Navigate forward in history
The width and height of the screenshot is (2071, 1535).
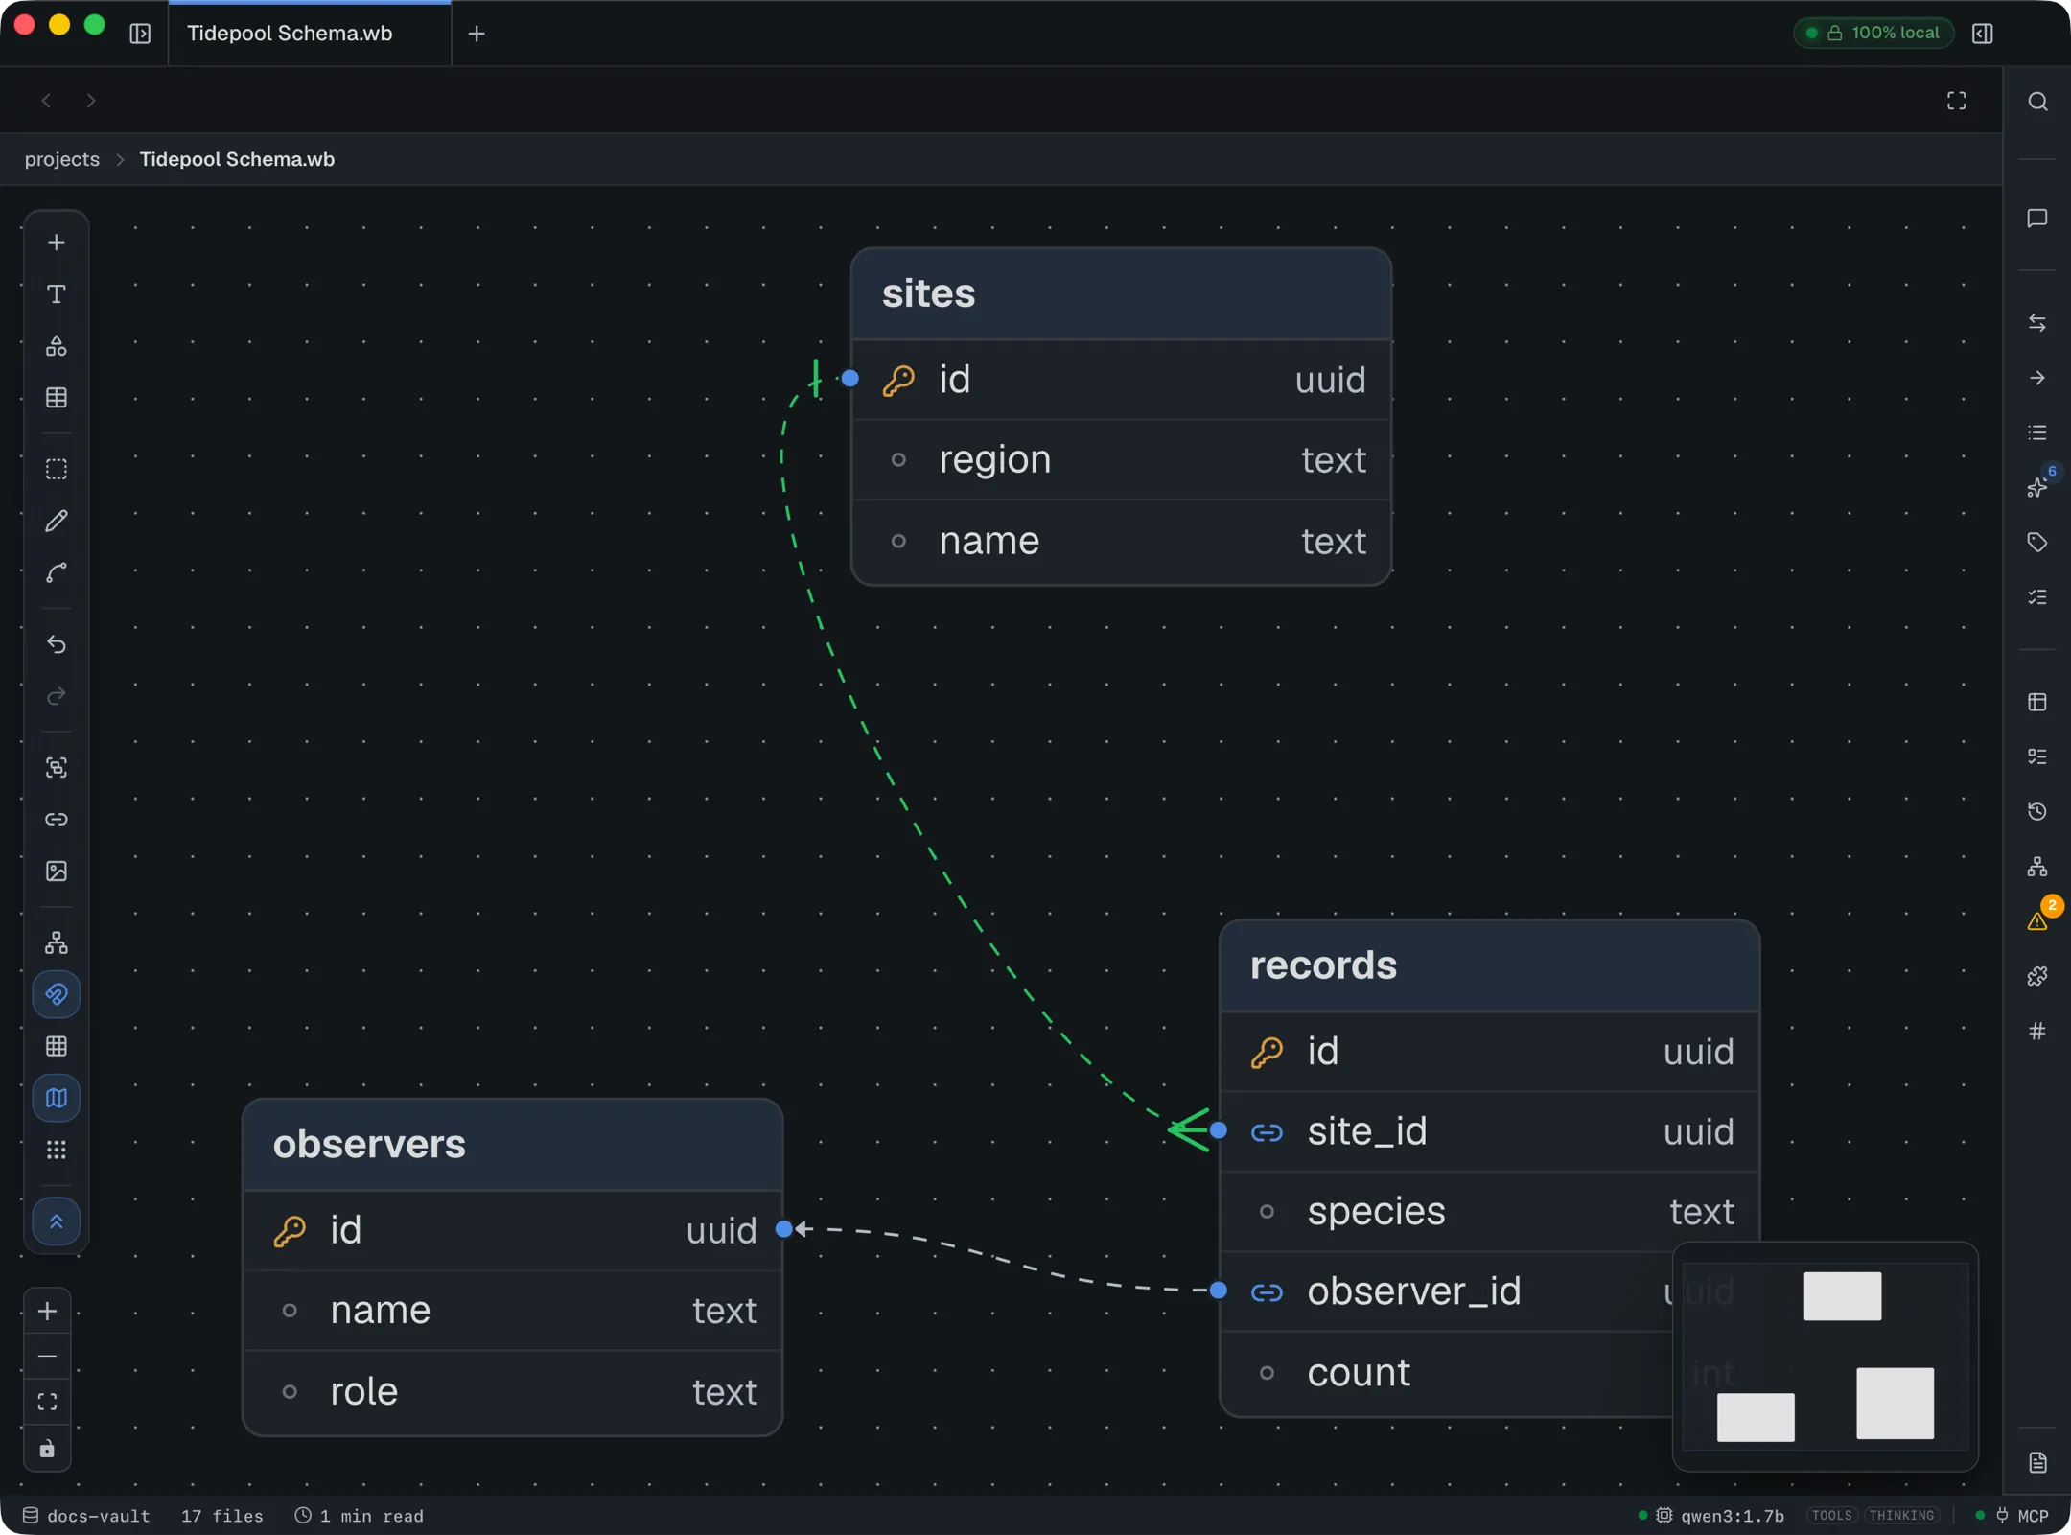90,101
